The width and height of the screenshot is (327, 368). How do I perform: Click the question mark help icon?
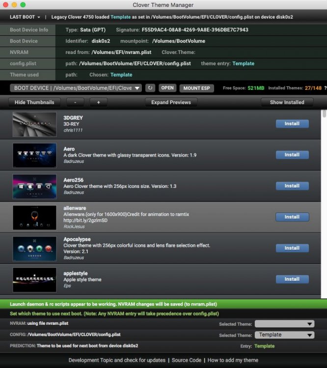click(x=326, y=88)
